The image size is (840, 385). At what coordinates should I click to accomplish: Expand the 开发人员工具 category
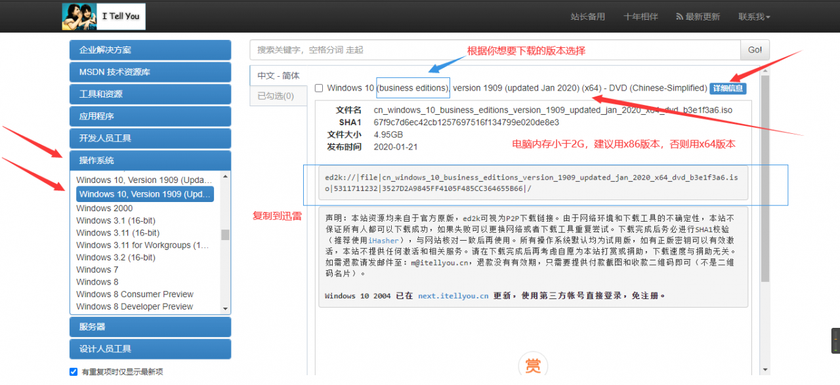click(x=150, y=138)
